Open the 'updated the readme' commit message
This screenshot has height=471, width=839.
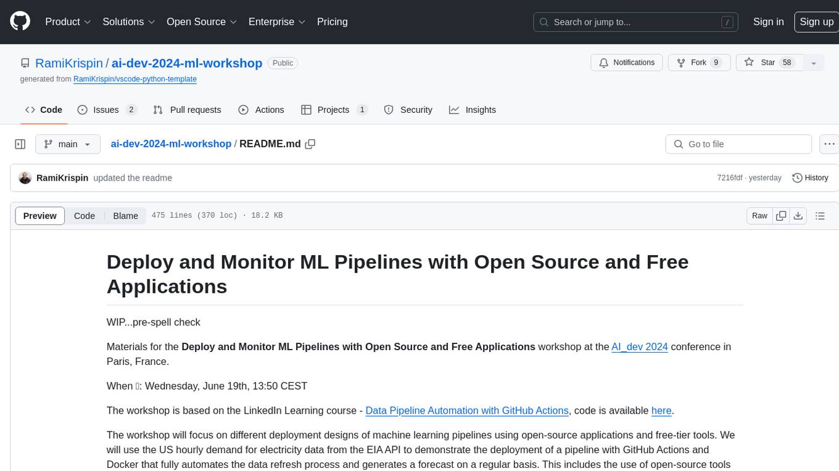[133, 178]
